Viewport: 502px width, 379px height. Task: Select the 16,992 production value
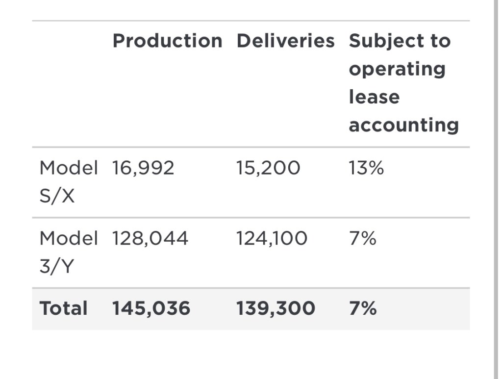143,168
